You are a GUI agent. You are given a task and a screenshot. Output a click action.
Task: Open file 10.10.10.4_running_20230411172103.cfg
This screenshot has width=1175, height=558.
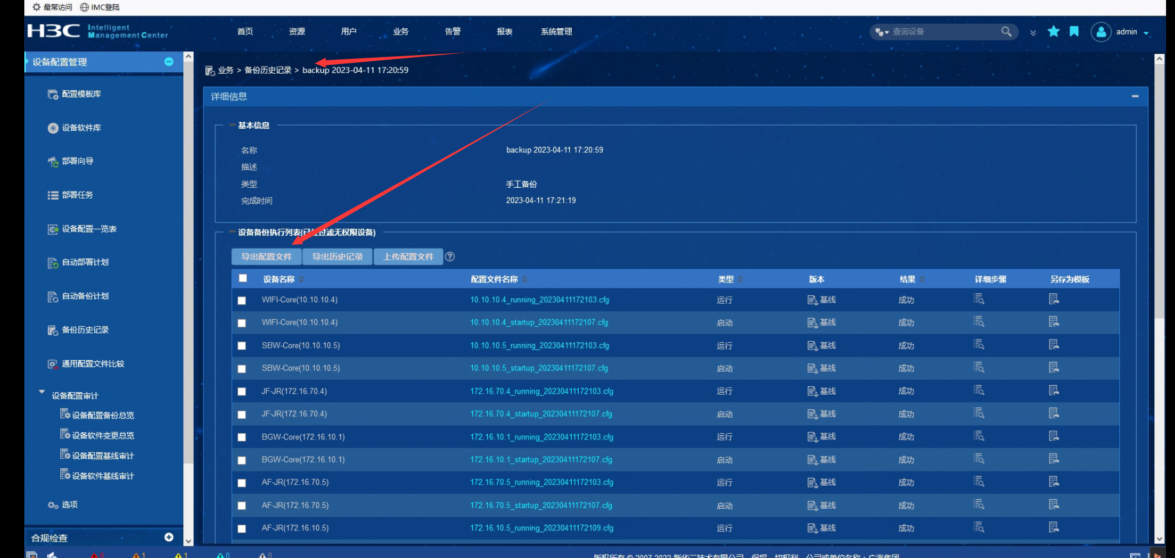[540, 300]
